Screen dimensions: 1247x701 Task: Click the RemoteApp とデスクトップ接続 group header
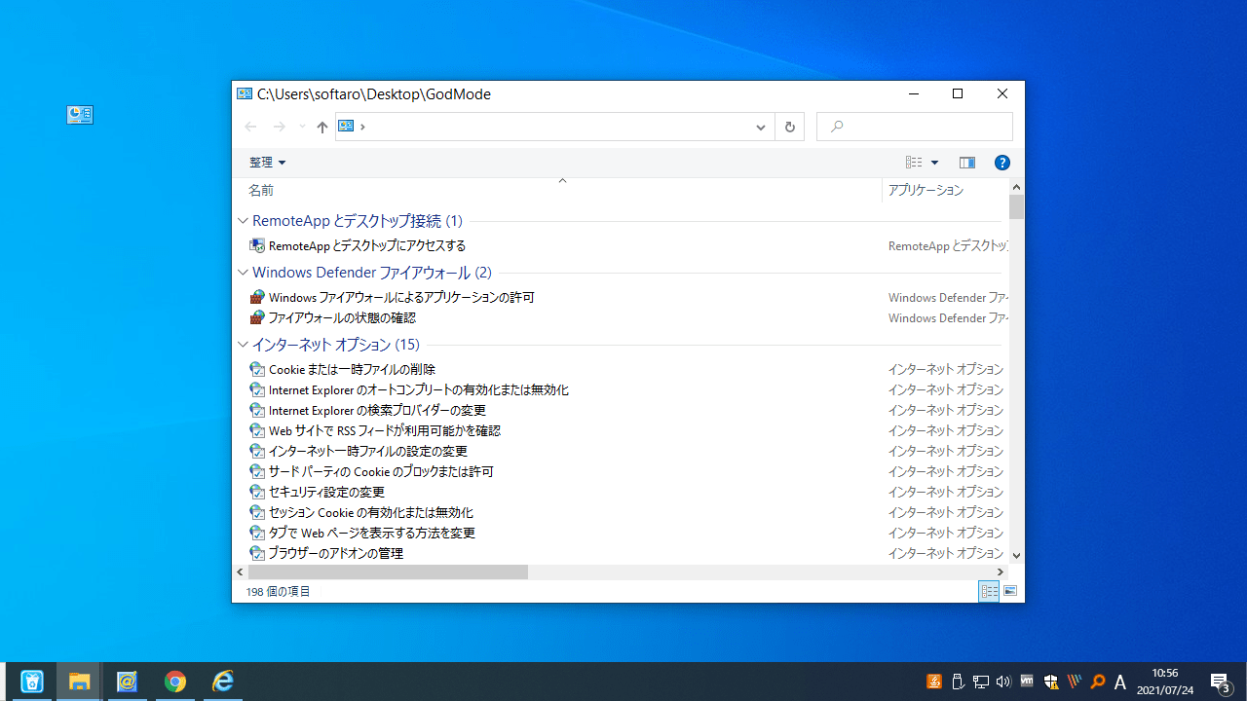358,221
